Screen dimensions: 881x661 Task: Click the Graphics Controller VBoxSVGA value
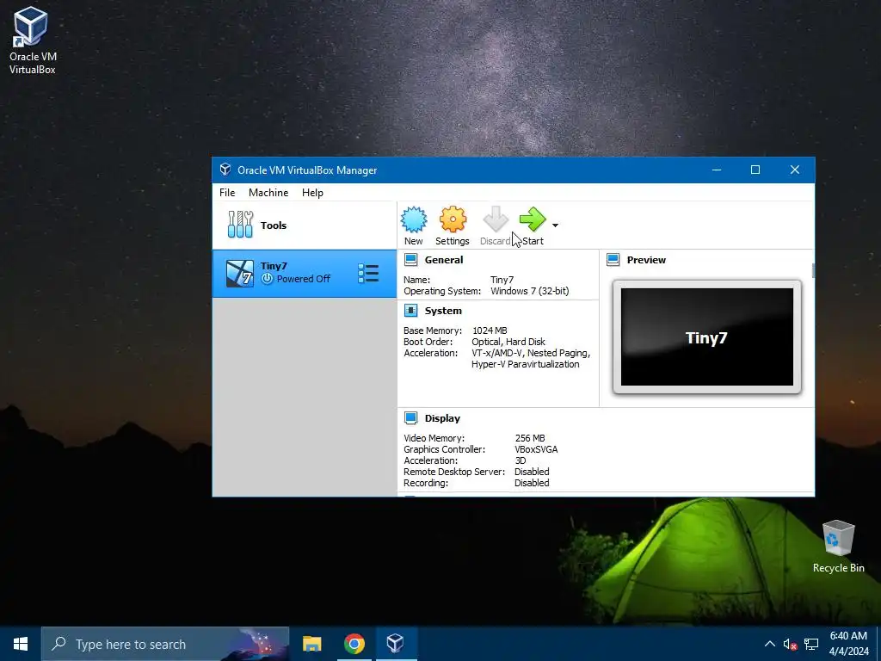point(536,449)
